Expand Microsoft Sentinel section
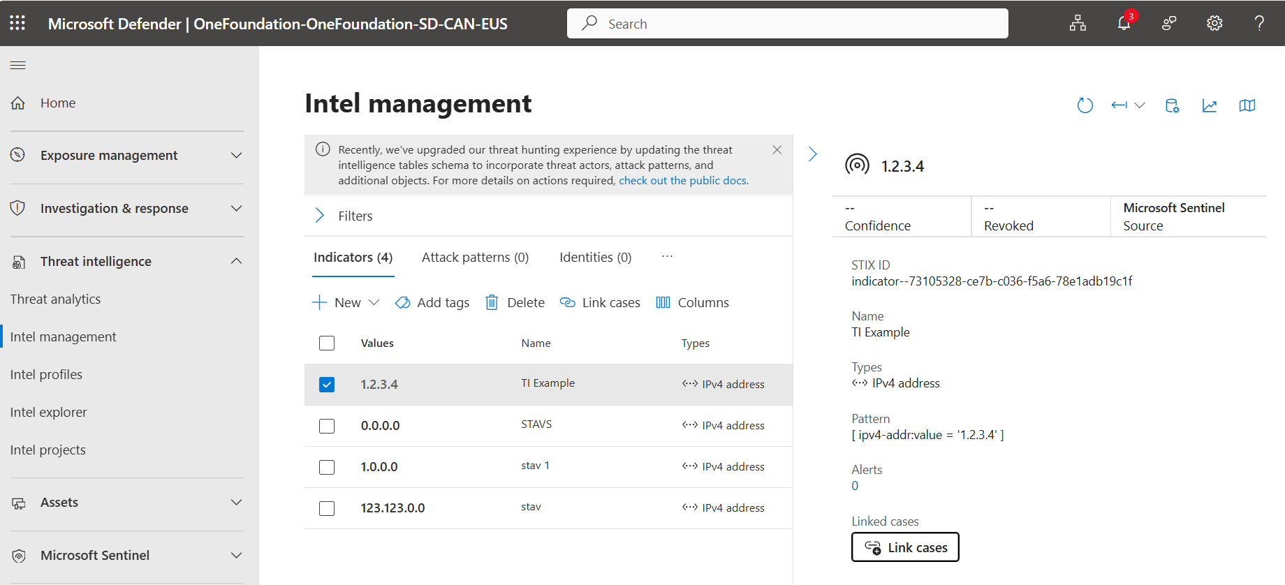1285x585 pixels. [237, 555]
